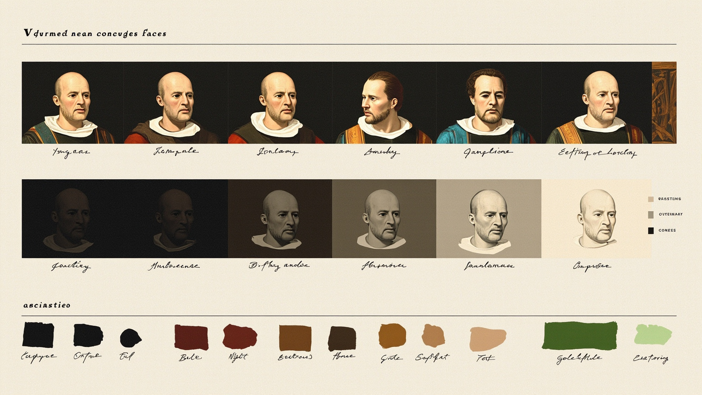Pick the ochre gold swatch
This screenshot has height=395, width=702.
392,336
